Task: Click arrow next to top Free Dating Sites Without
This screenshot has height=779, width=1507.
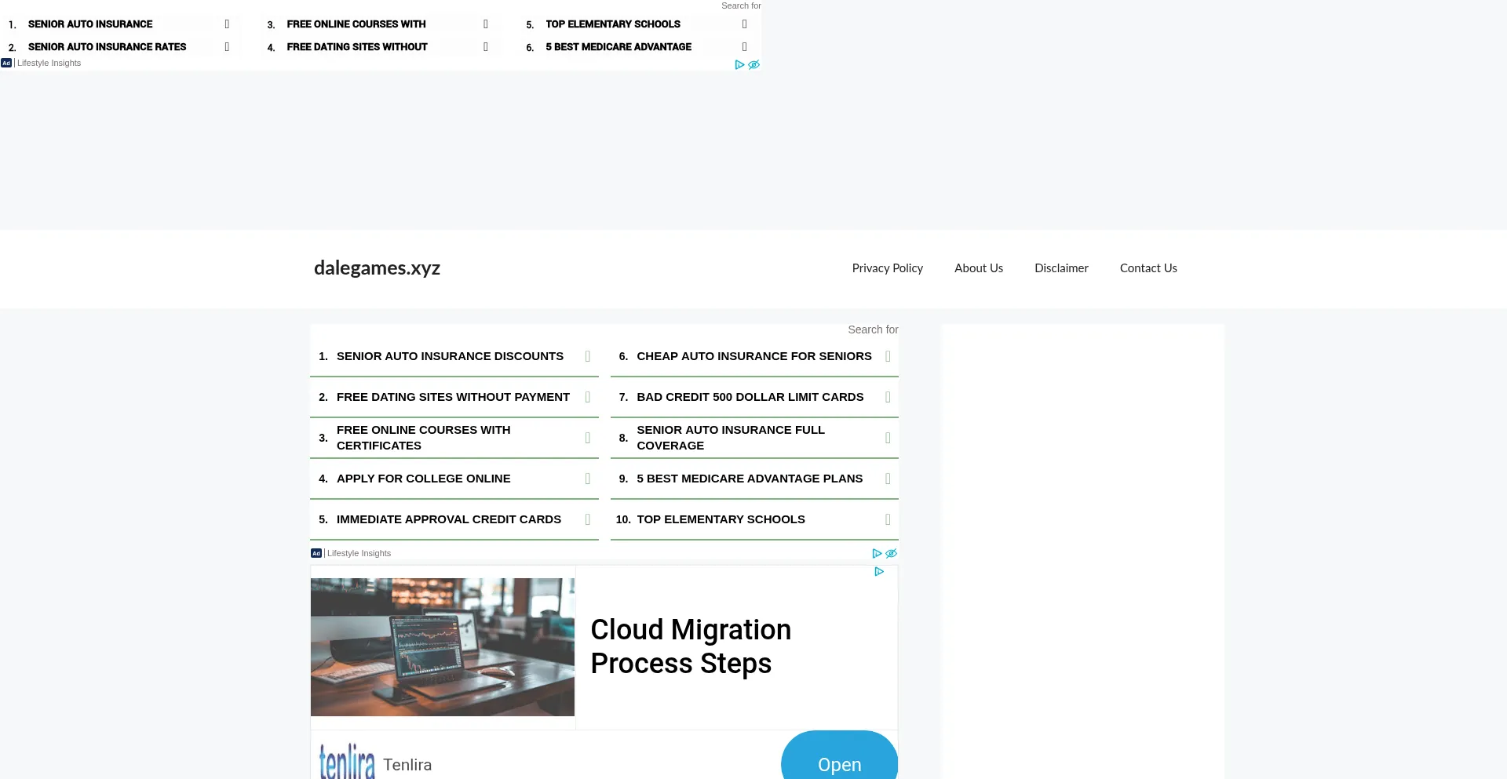Action: [x=486, y=47]
